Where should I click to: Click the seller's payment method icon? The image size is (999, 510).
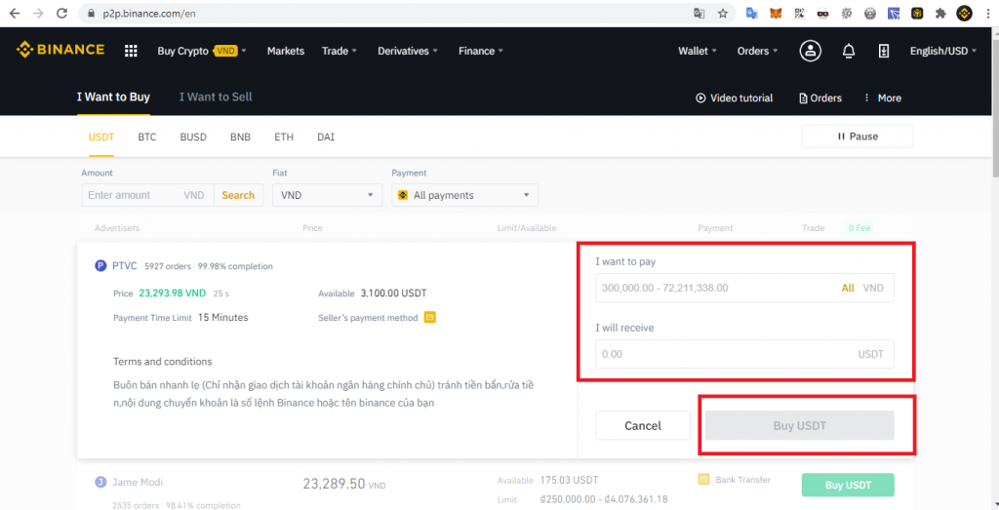point(430,317)
